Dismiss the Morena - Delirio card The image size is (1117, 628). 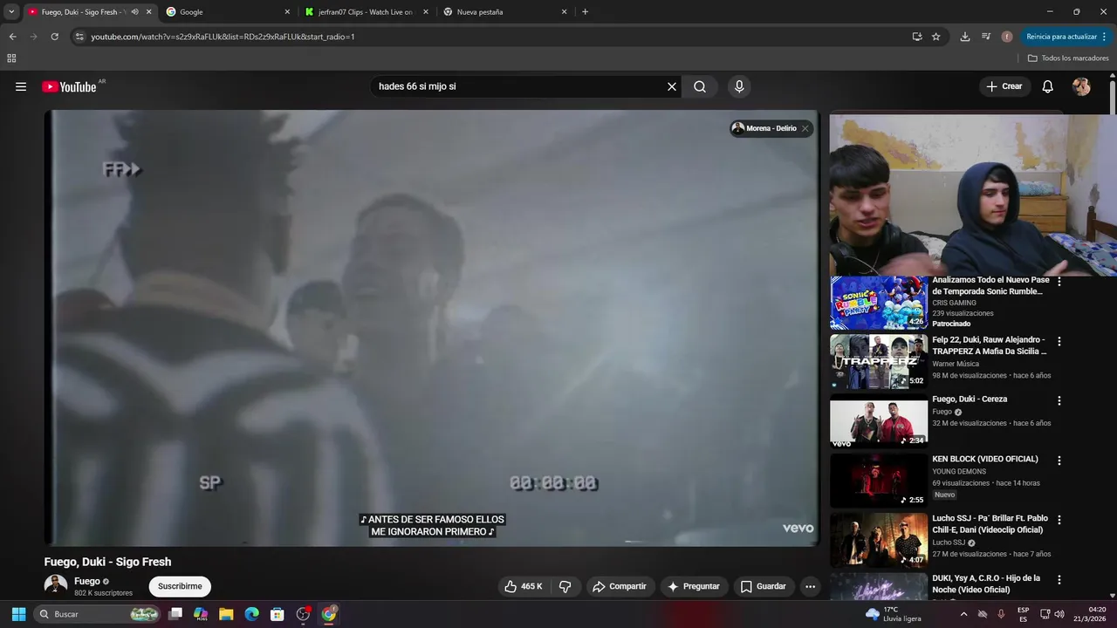805,128
